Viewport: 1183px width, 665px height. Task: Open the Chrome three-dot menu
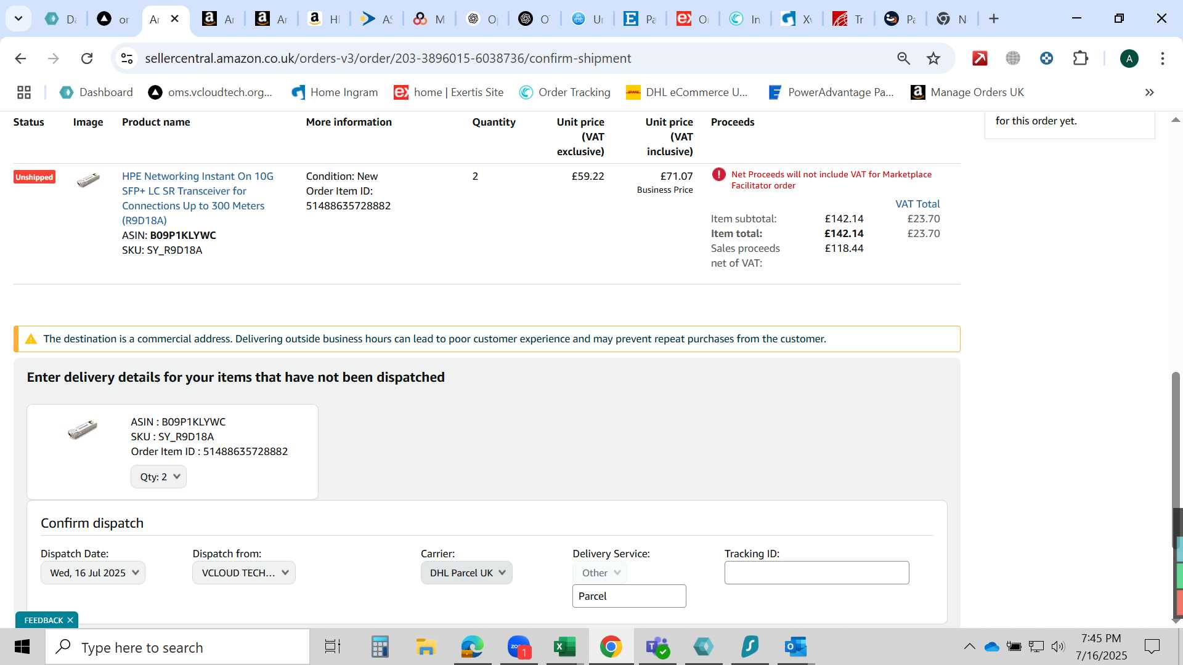coord(1162,58)
